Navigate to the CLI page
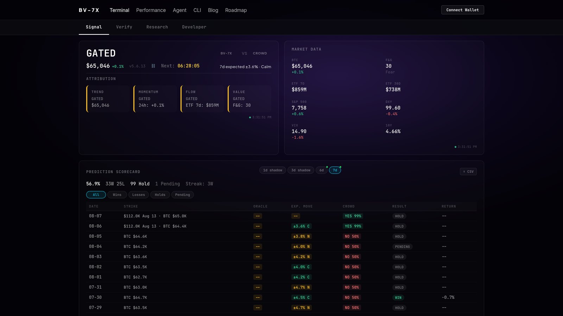Screen dimensions: 563x316 (x=197, y=10)
